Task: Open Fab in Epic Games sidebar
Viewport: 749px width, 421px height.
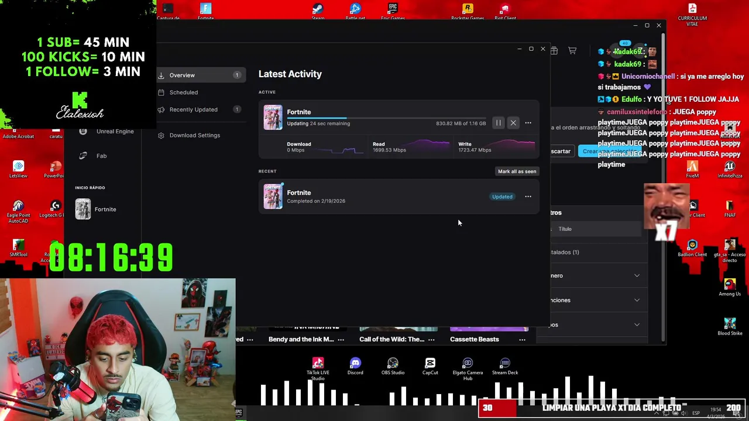Action: point(94,156)
